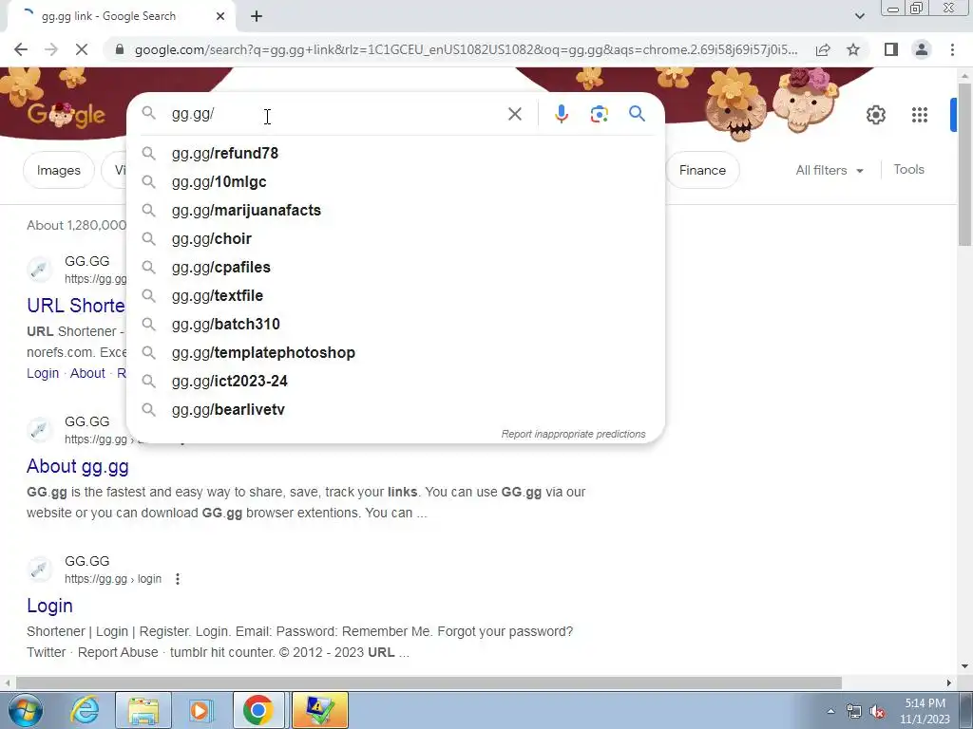Screen dimensions: 973x729
Task: Click the muted volume tray icon
Action: click(877, 712)
